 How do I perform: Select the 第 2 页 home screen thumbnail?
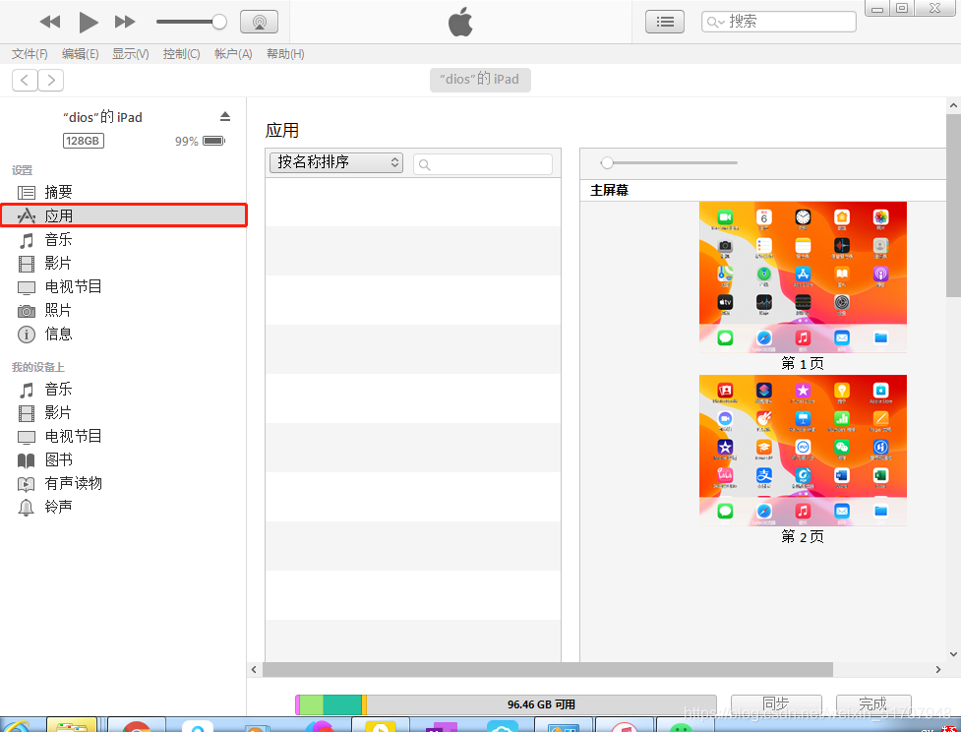(x=803, y=451)
